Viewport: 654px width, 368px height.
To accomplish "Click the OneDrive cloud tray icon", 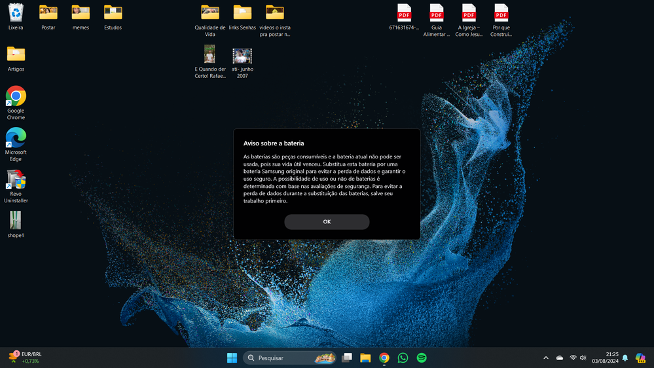I will (x=560, y=358).
